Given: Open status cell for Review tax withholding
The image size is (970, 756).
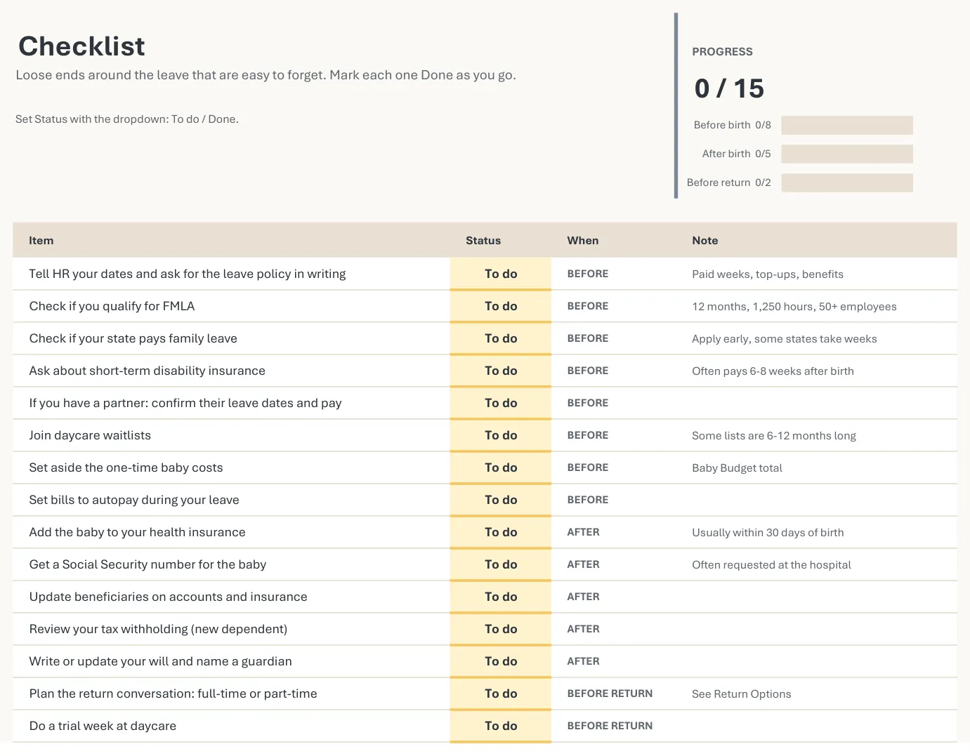Looking at the screenshot, I should pyautogui.click(x=500, y=629).
